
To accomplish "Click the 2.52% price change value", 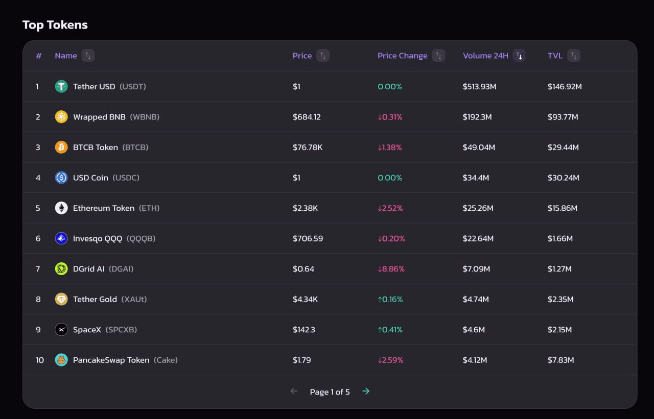I will pos(390,208).
